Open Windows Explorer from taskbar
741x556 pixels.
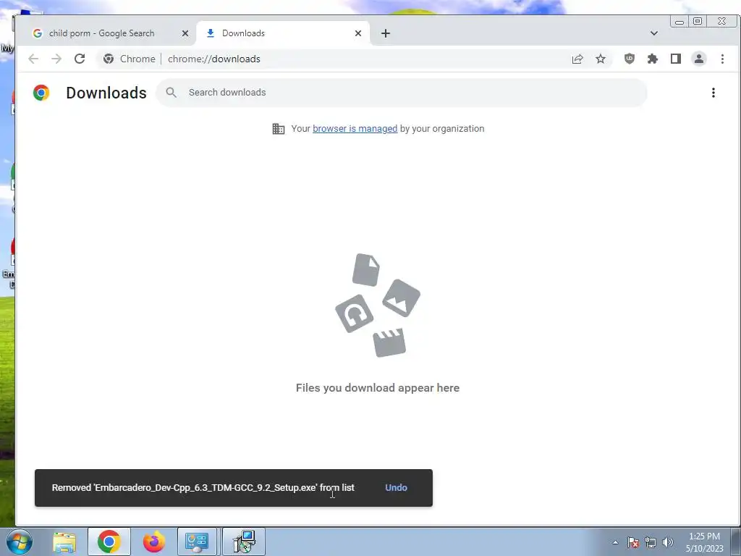(x=64, y=542)
